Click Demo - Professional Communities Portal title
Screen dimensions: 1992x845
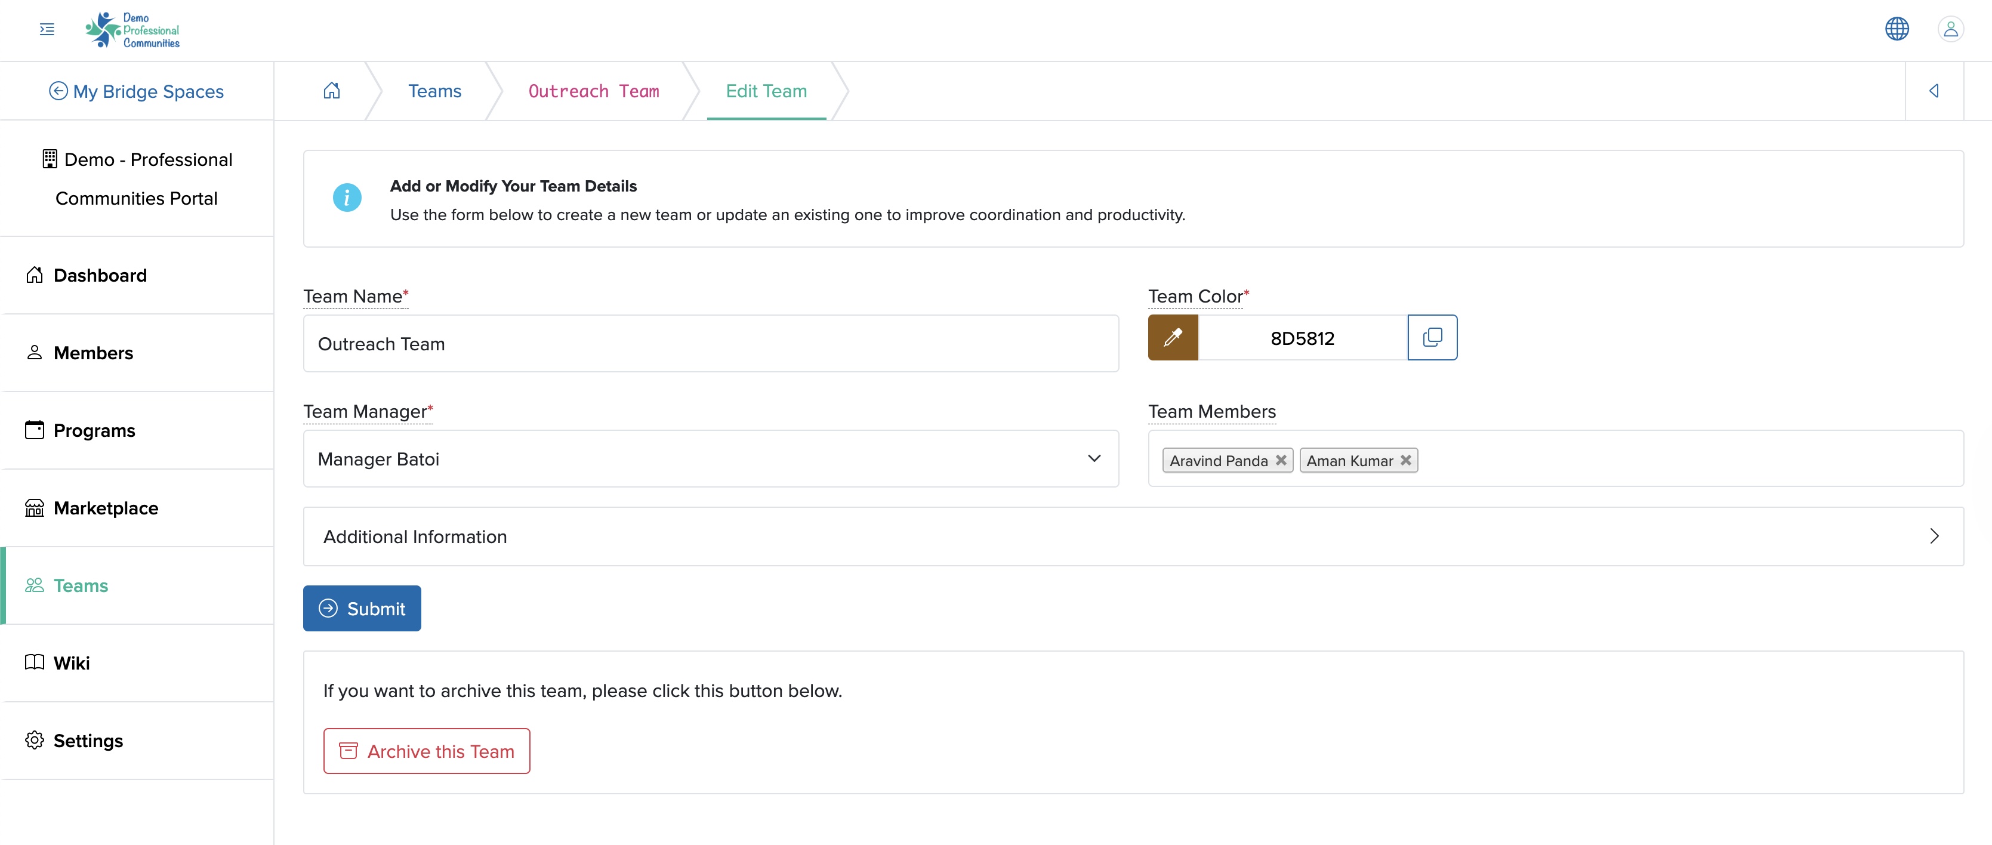138,178
